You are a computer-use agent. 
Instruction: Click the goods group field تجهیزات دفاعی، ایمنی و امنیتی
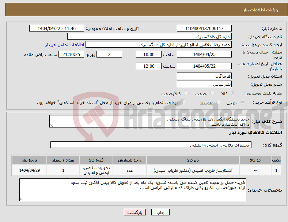point(151,145)
